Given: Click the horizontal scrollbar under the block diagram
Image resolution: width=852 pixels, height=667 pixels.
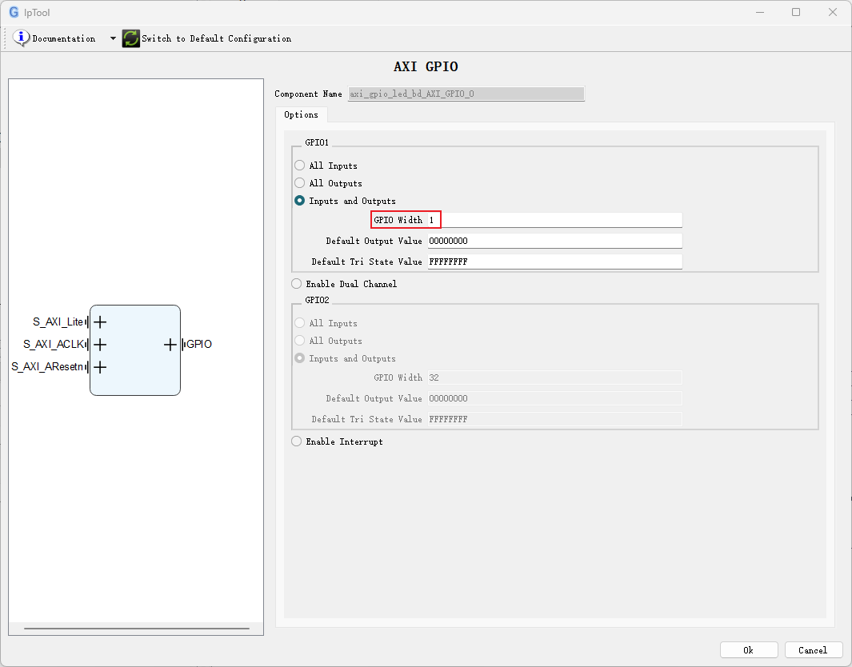Looking at the screenshot, I should 136,629.
